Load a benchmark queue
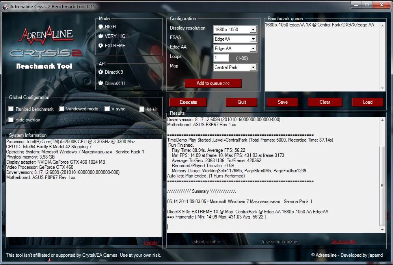The height and width of the screenshot is (265, 393). tap(367, 102)
